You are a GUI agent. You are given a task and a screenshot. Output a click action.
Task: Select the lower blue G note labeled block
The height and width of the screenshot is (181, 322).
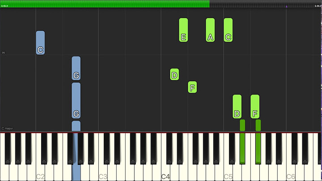(x=76, y=100)
